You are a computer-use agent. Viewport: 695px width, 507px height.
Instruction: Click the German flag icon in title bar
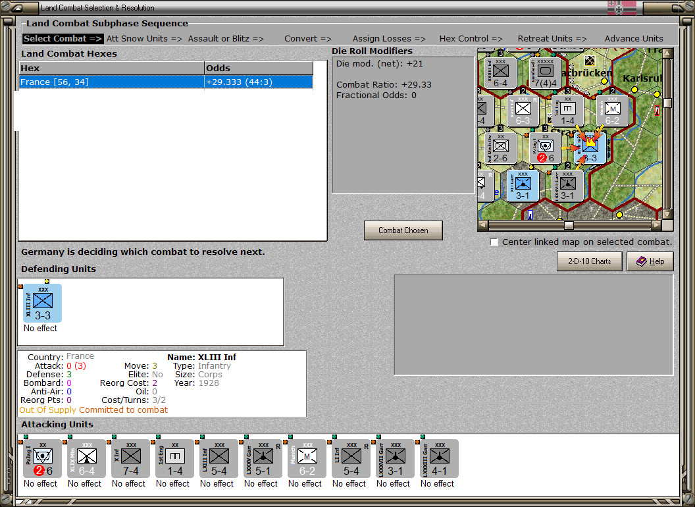coord(621,8)
